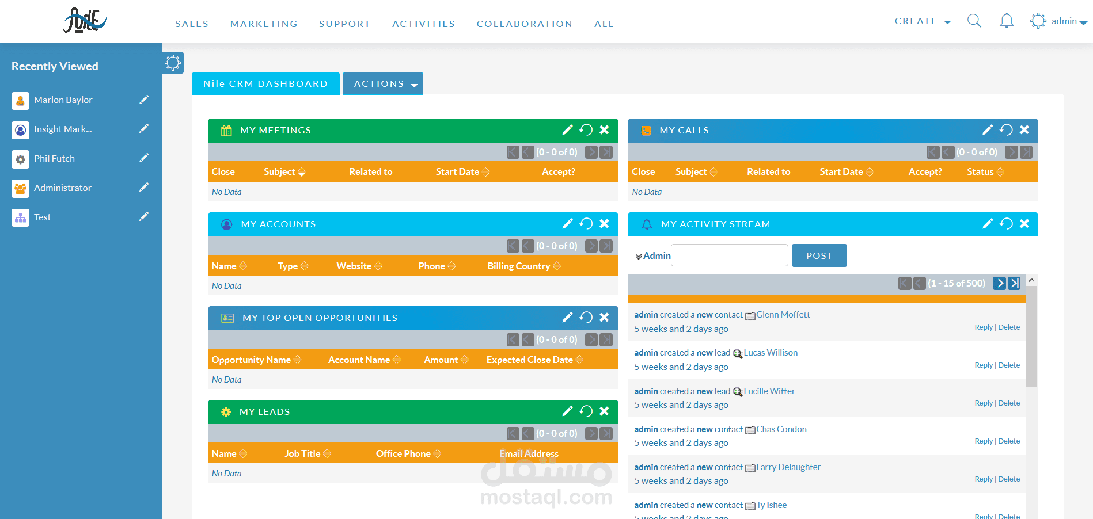Reply to the Chas Condon post

(984, 441)
